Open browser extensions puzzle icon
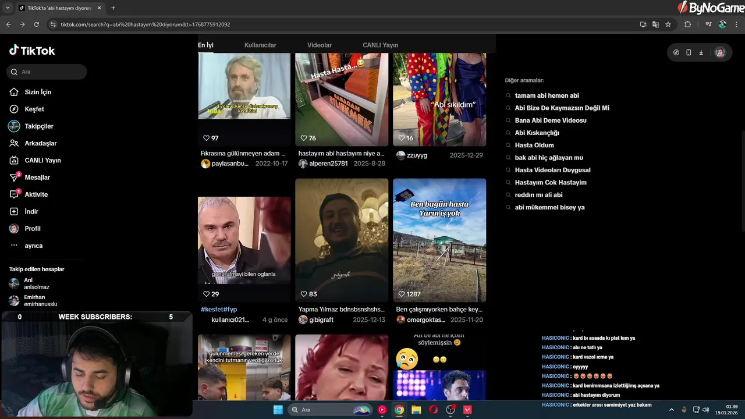This screenshot has height=419, width=745. (x=687, y=24)
